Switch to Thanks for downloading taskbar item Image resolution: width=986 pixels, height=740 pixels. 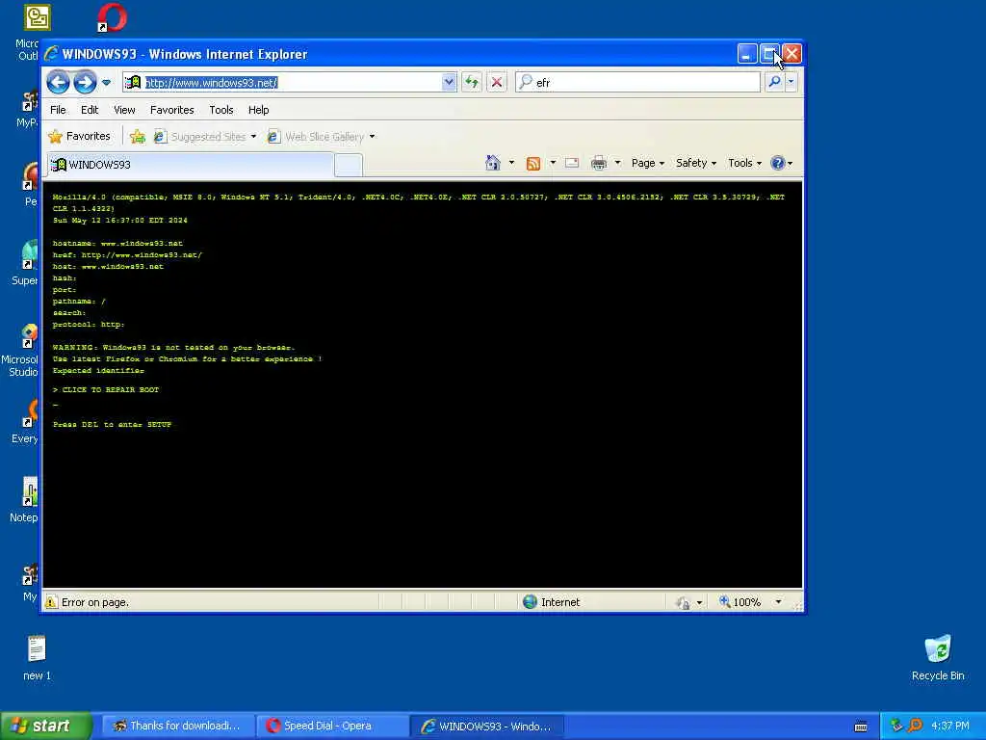177,727
